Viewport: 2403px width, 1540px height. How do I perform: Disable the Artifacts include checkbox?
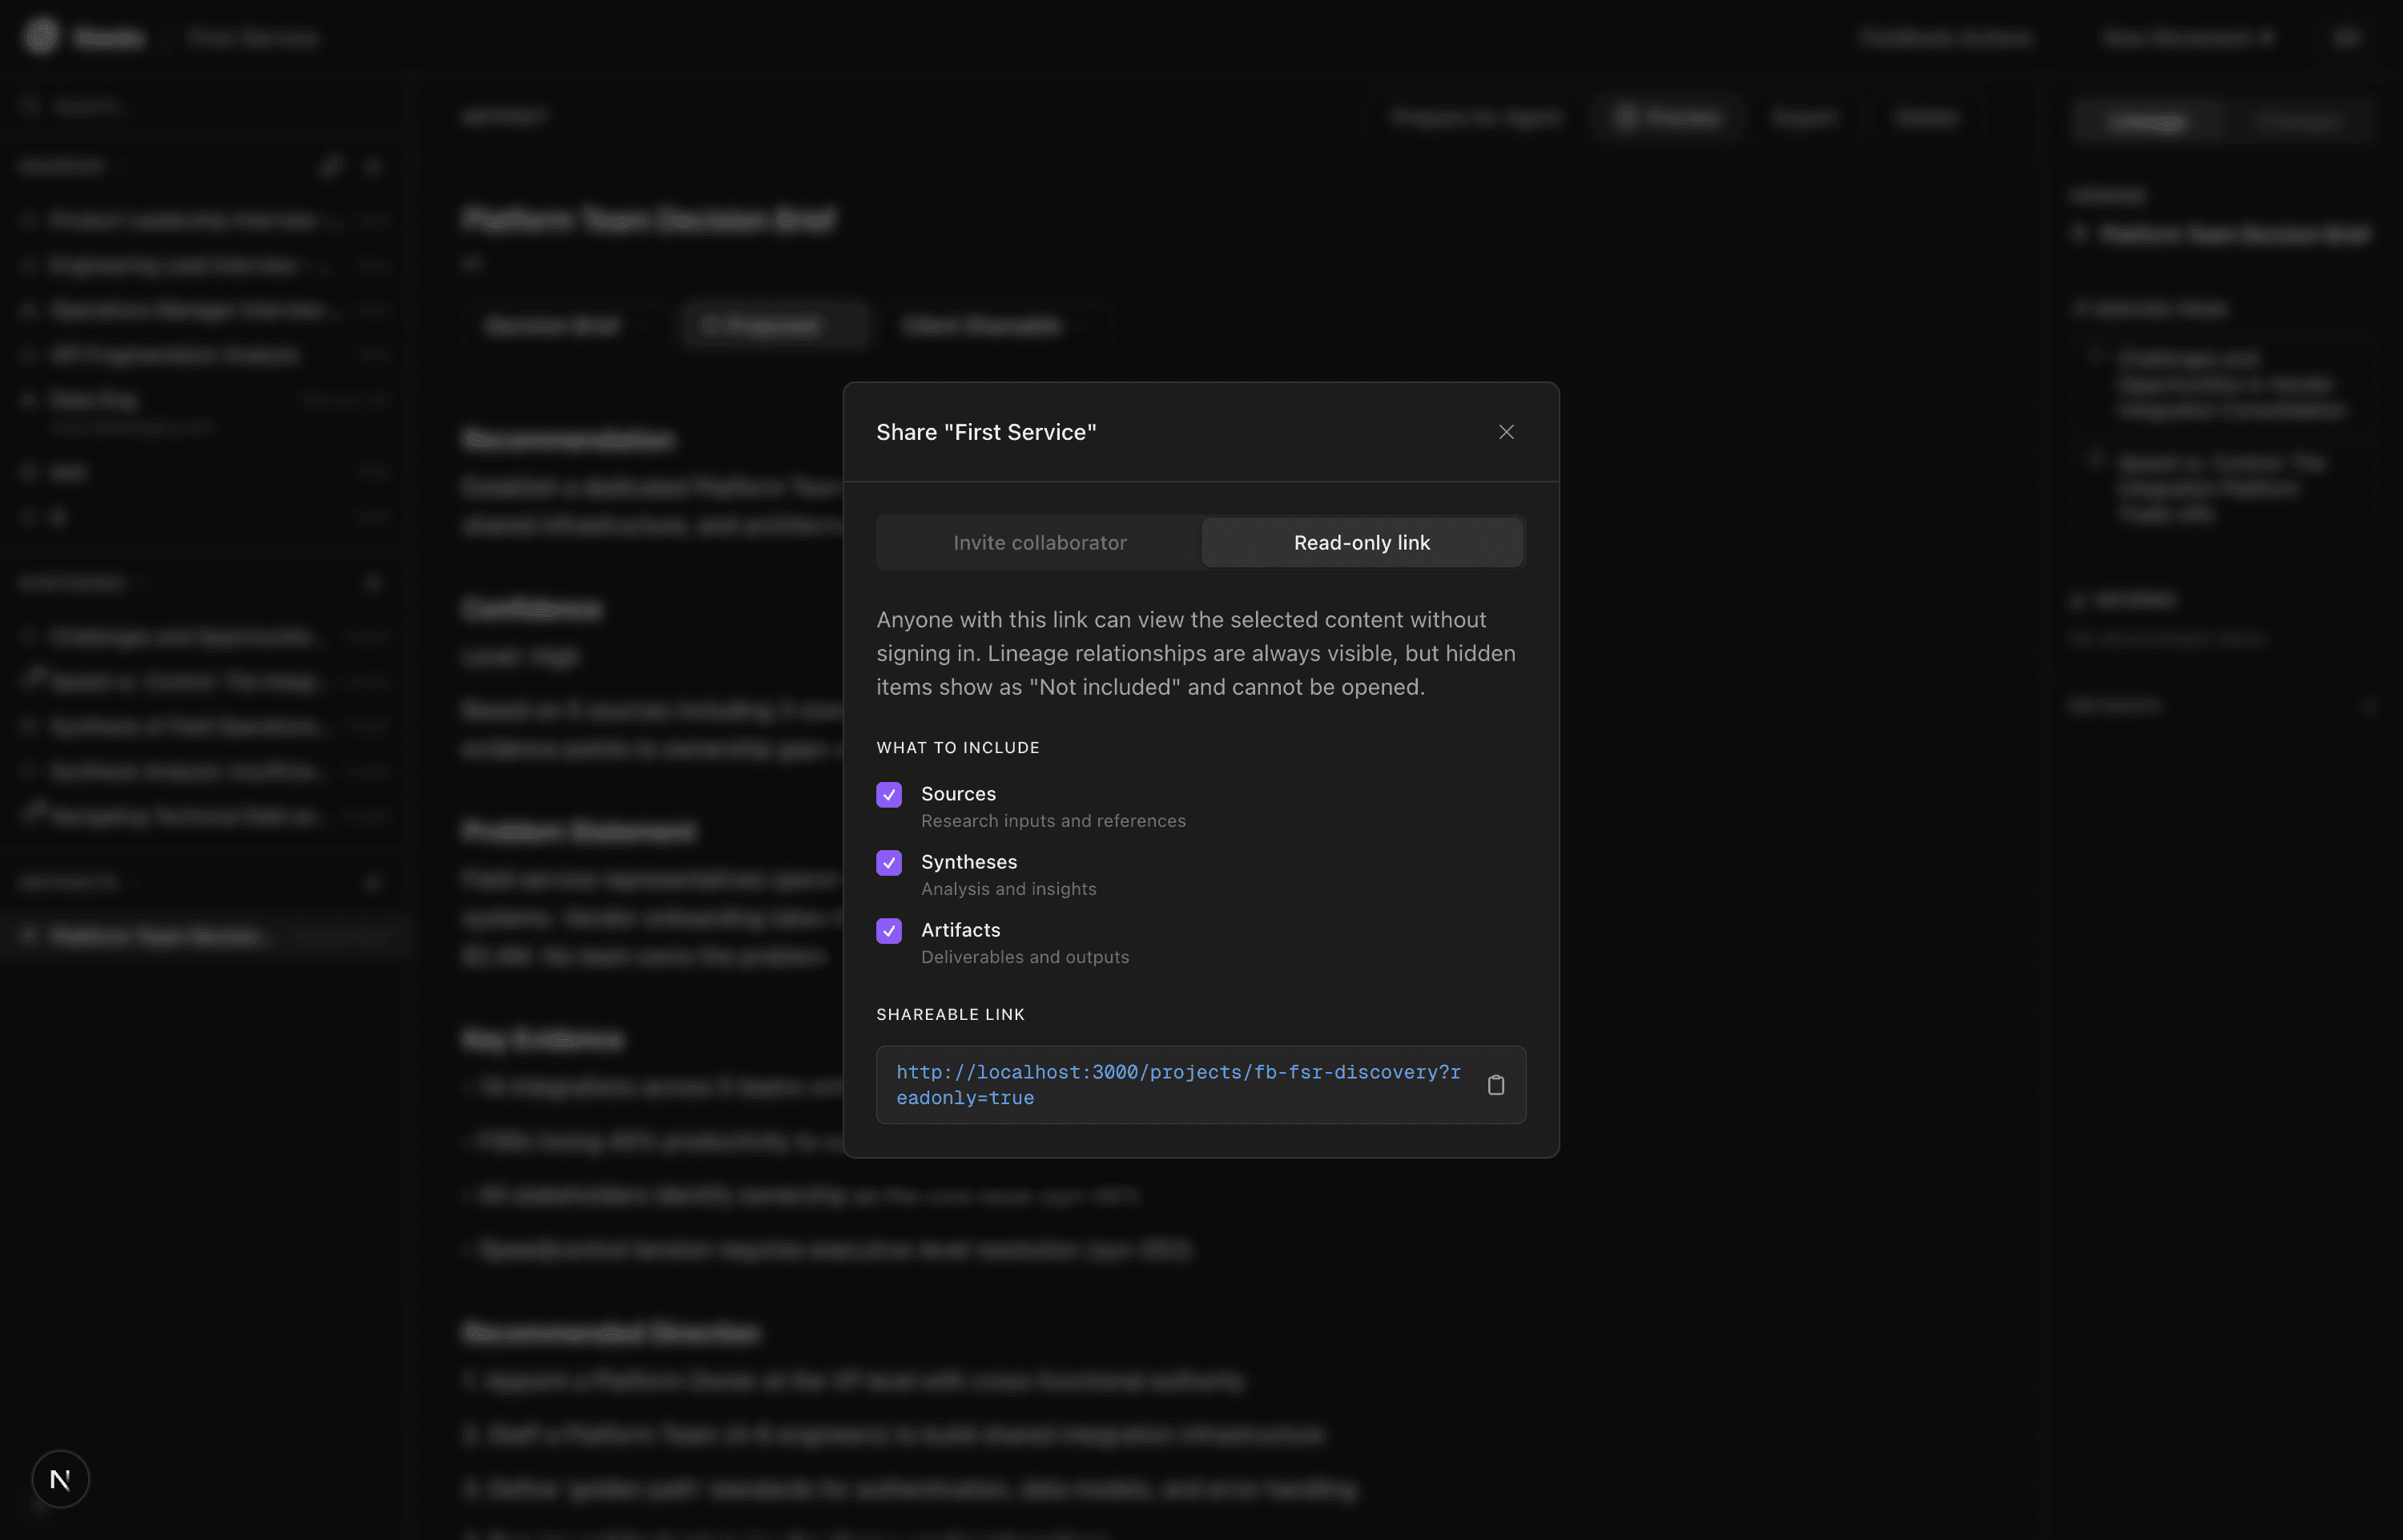[x=888, y=931]
